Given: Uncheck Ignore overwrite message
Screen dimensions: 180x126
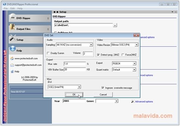Looking at the screenshot, I should point(103,88).
